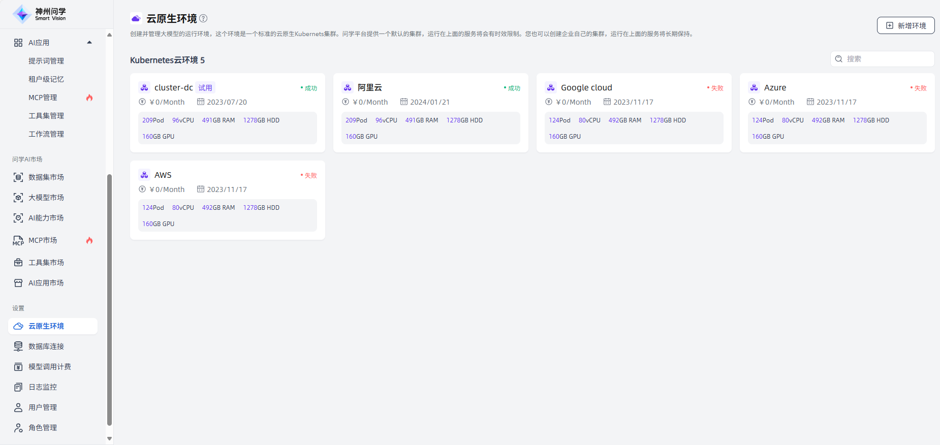
Task: Click the 工具集市场 briefcase icon
Action: click(x=18, y=263)
